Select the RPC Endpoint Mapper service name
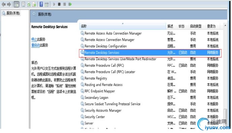The image size is (232, 133). coord(100,91)
